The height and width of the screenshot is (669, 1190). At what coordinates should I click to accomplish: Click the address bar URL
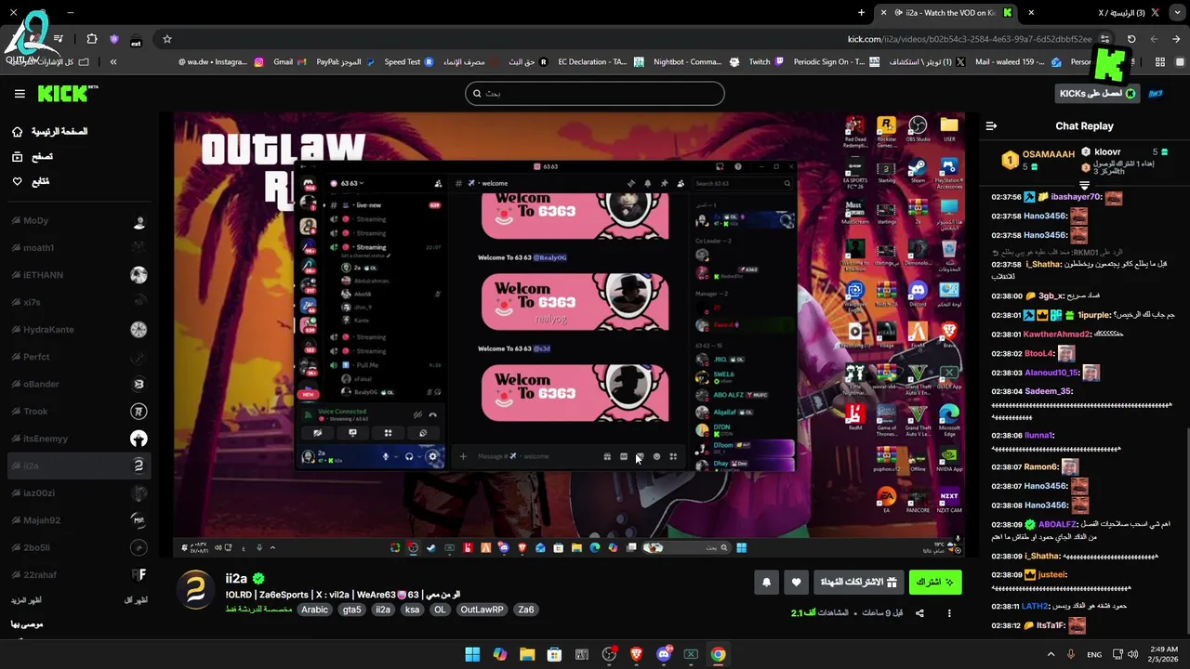pyautogui.click(x=970, y=39)
